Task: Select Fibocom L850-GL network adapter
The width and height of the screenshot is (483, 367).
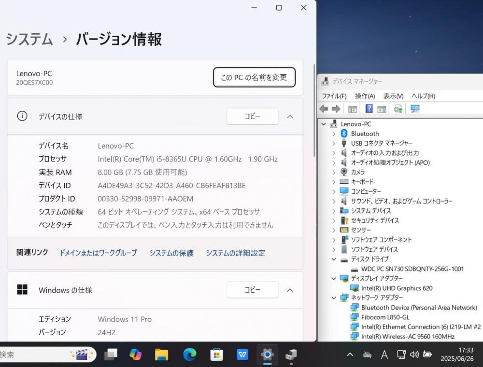Action: 385,317
